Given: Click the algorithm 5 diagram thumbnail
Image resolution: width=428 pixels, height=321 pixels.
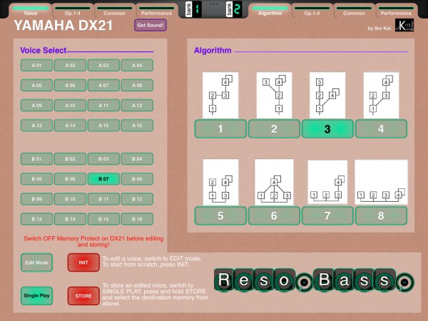Looking at the screenshot, I should point(220,182).
